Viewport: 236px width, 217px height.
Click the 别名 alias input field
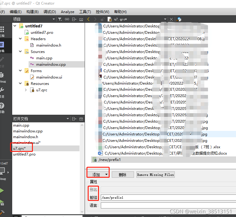(x=168, y=190)
